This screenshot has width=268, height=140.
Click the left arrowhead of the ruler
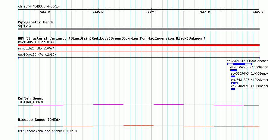pyautogui.click(x=19, y=10)
